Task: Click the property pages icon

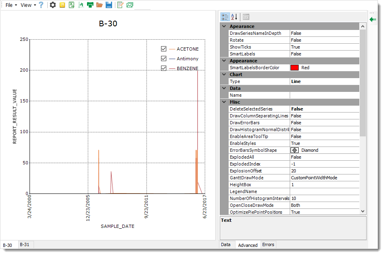Action: pos(246,17)
